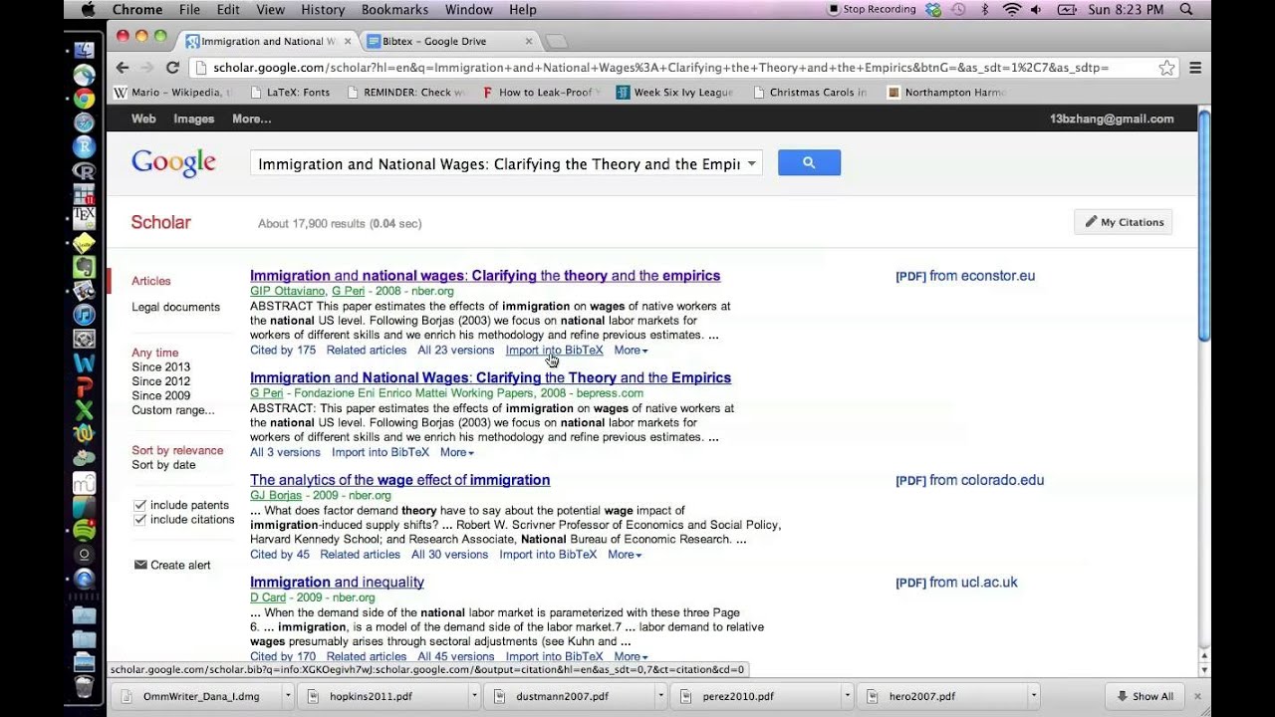This screenshot has width=1275, height=717.
Task: Select Sort by date
Action: [163, 465]
